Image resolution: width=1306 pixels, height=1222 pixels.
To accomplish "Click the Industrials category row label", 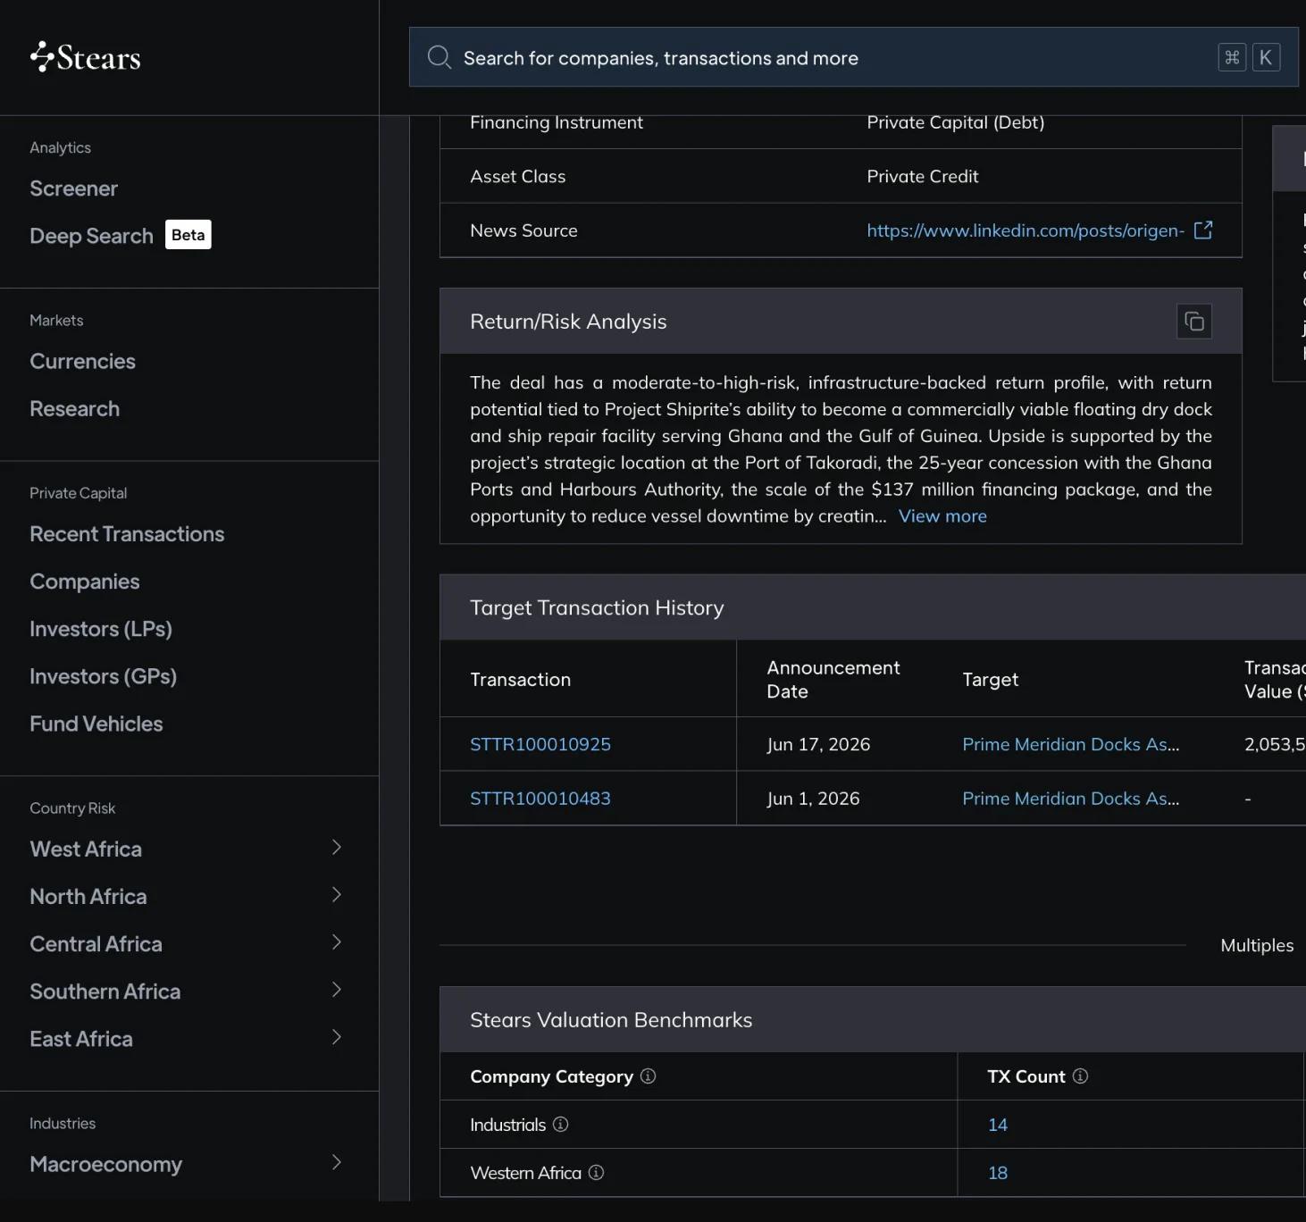I will [x=507, y=1125].
